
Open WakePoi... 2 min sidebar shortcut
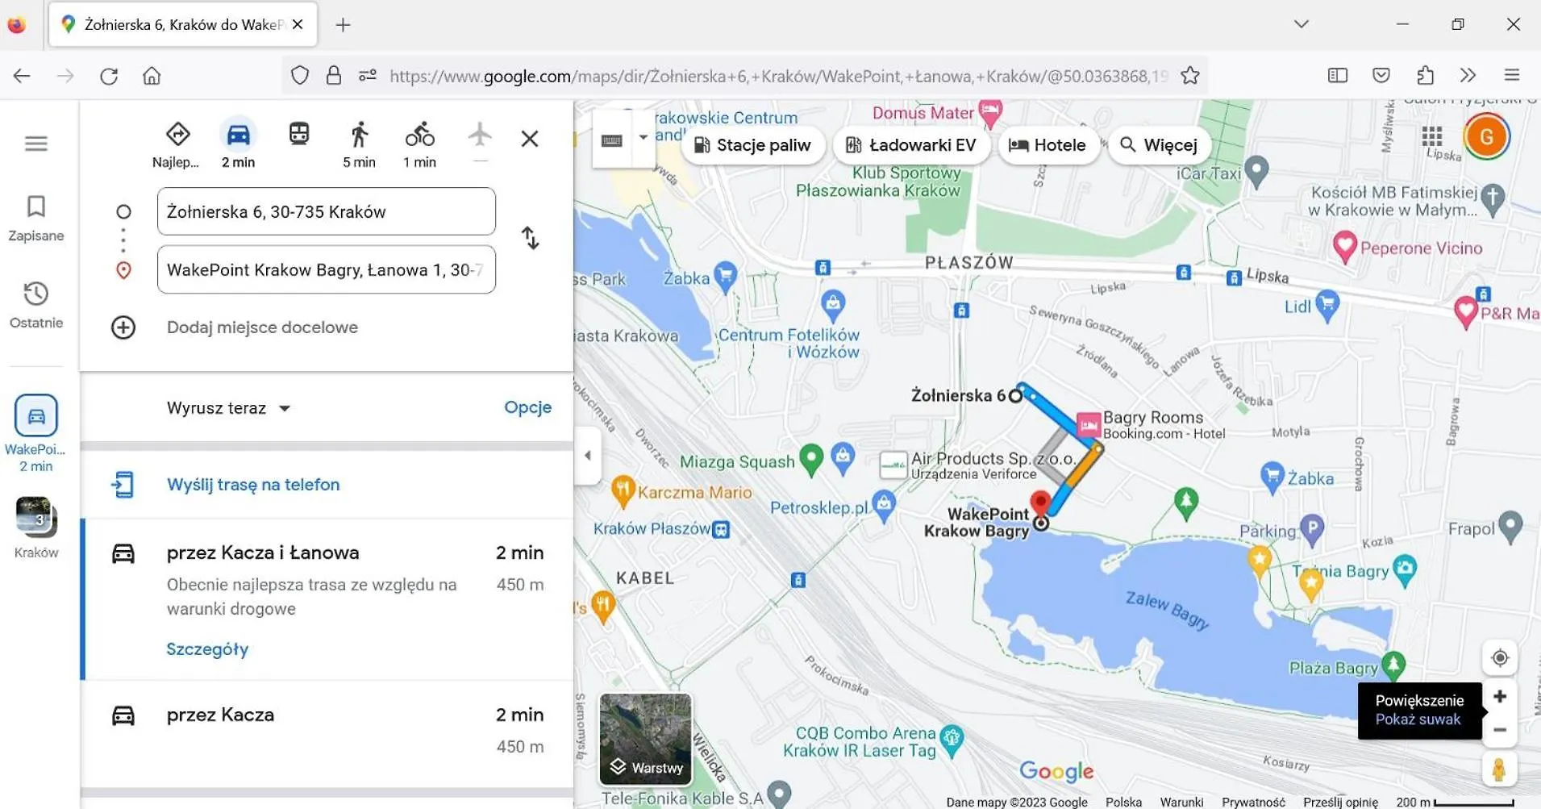point(35,433)
